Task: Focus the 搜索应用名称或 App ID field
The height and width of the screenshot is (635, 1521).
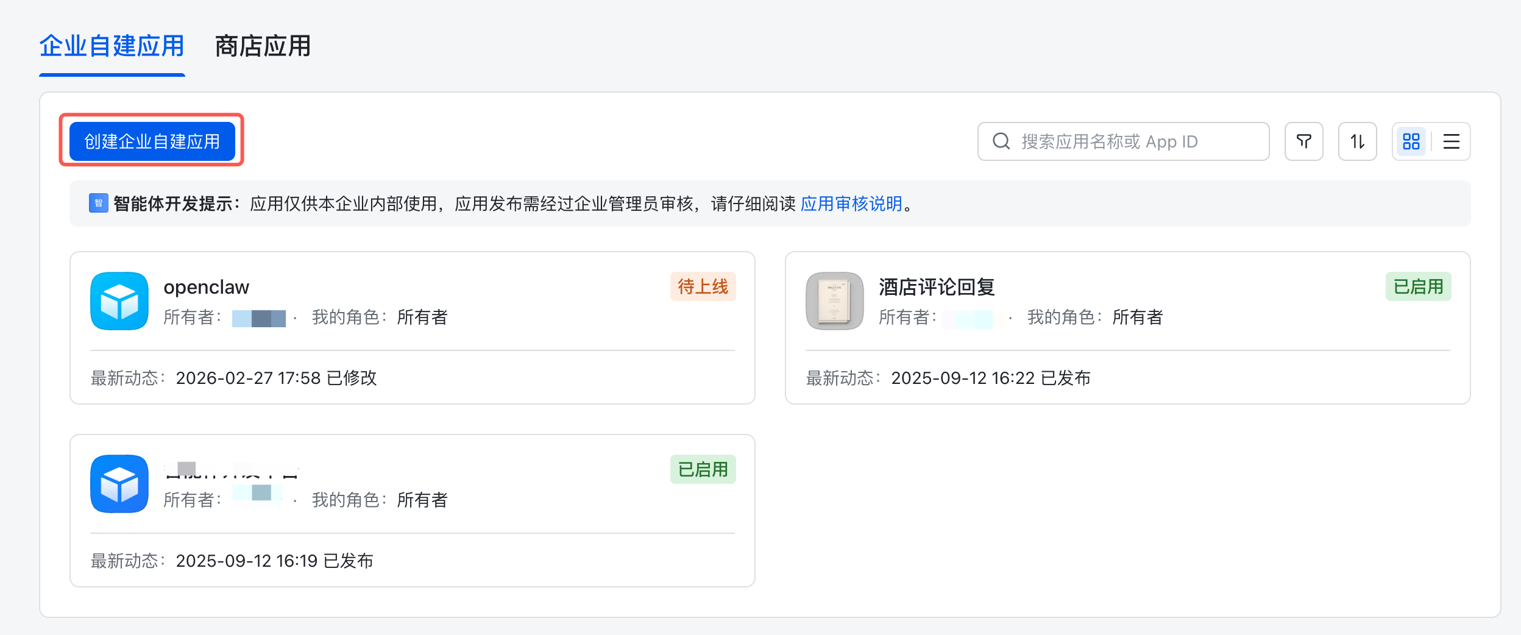Action: 1133,141
